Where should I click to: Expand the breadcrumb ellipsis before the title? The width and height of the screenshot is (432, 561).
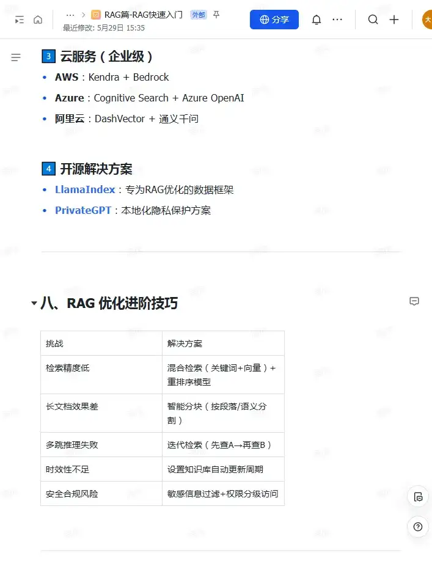[x=70, y=15]
